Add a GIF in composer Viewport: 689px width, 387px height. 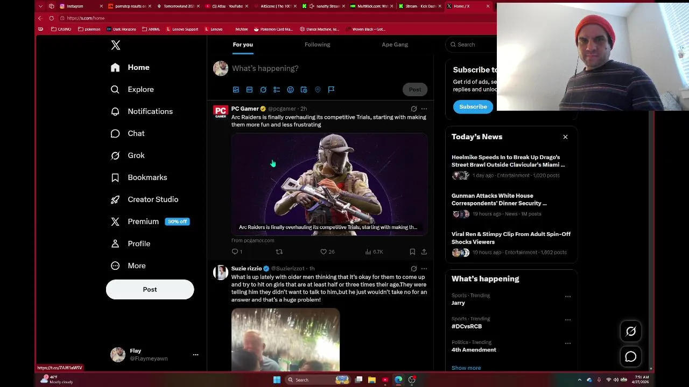point(249,90)
